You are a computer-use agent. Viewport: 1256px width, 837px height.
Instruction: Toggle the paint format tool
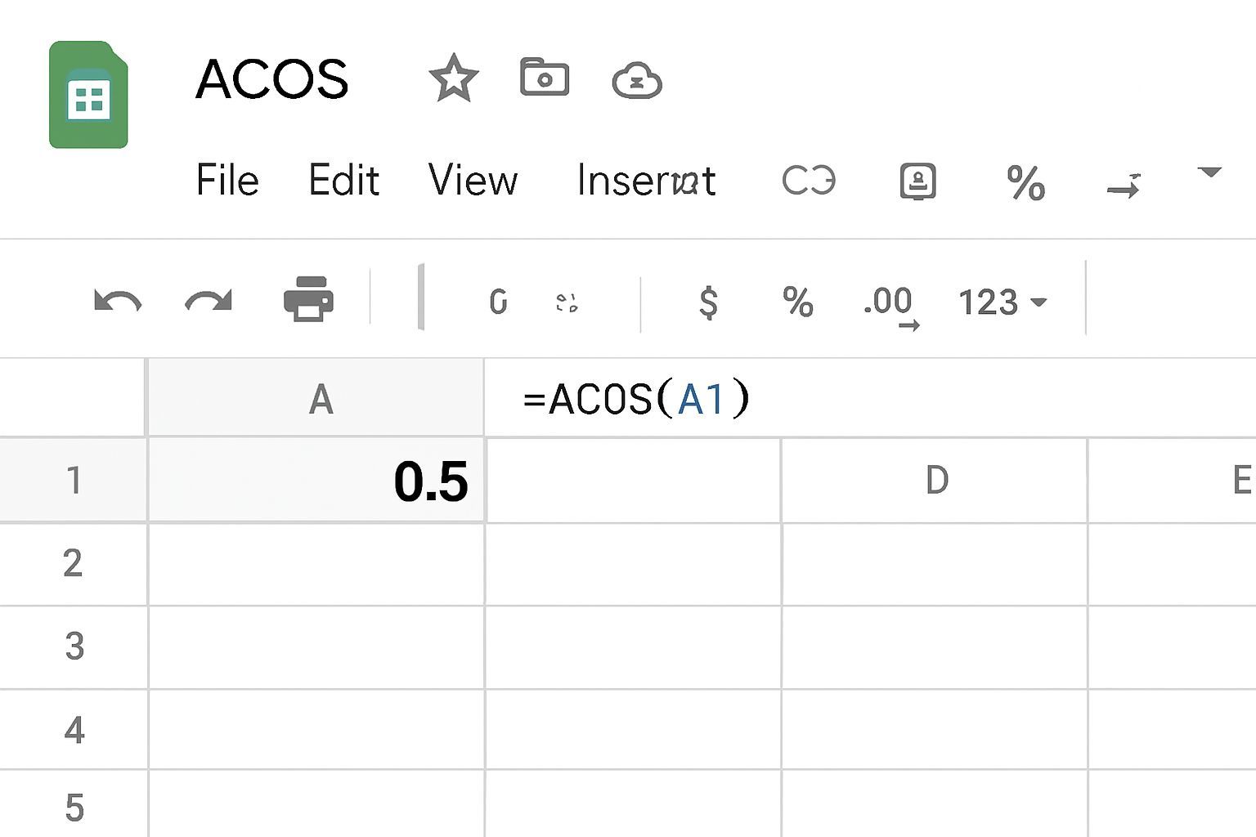tap(567, 302)
